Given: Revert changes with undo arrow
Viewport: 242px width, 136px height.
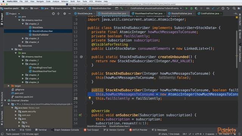Looking at the screenshot, I should pyautogui.click(x=228, y=8).
